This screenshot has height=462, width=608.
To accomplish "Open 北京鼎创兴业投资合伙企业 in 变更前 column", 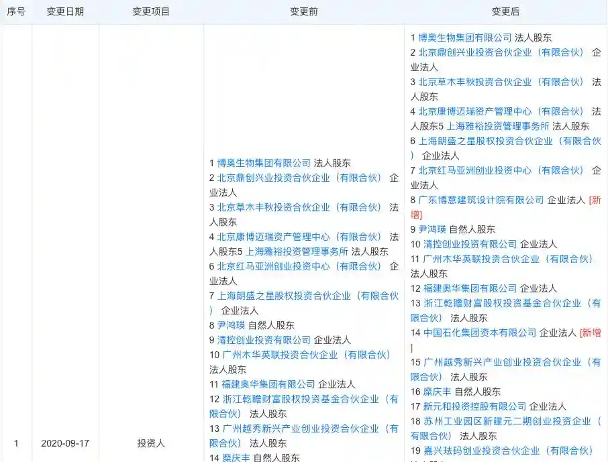I will click(299, 178).
